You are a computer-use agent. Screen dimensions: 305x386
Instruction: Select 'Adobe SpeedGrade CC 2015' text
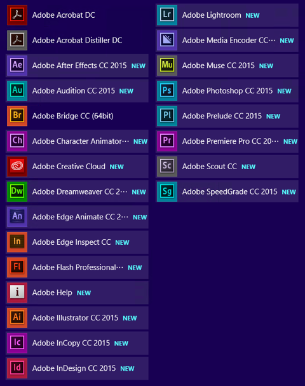[x=229, y=191]
